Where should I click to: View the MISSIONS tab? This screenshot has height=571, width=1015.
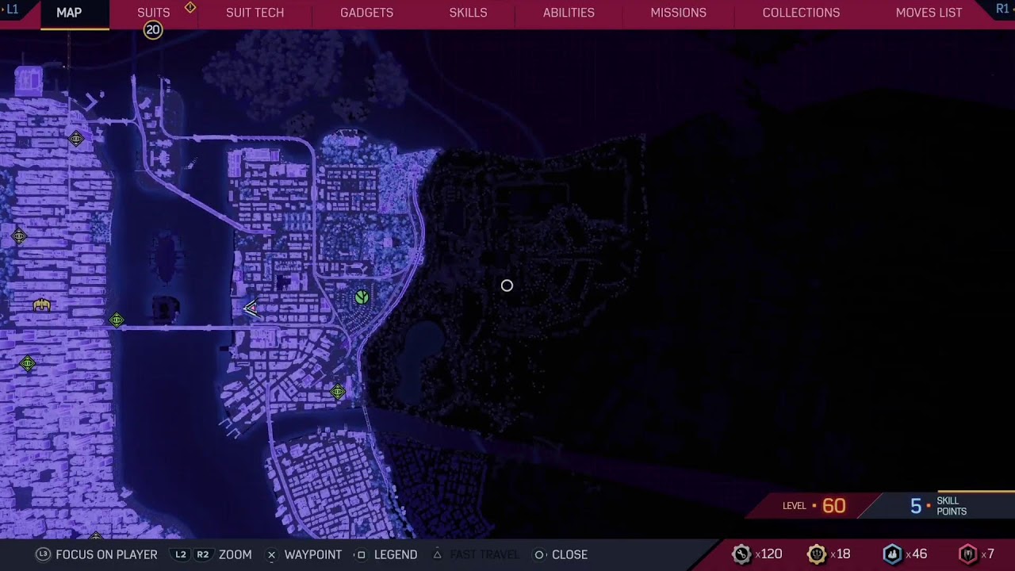[x=678, y=13]
